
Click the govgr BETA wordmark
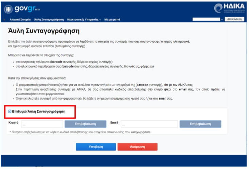(x=24, y=8)
